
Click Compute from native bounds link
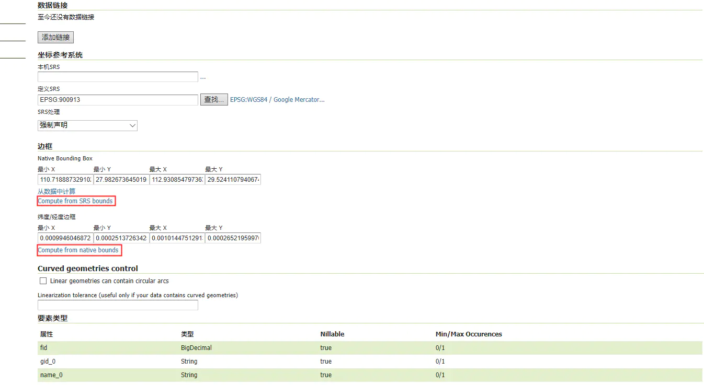[x=78, y=250]
